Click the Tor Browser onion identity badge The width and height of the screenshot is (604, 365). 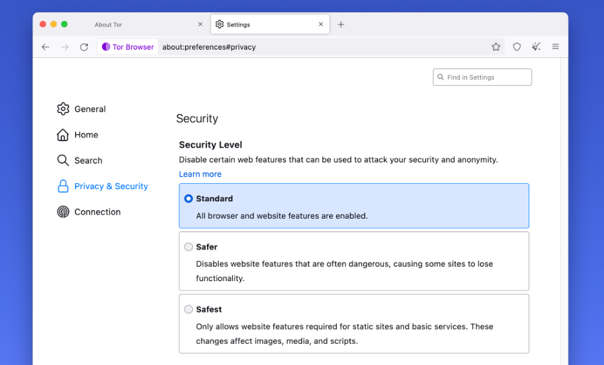[x=128, y=47]
